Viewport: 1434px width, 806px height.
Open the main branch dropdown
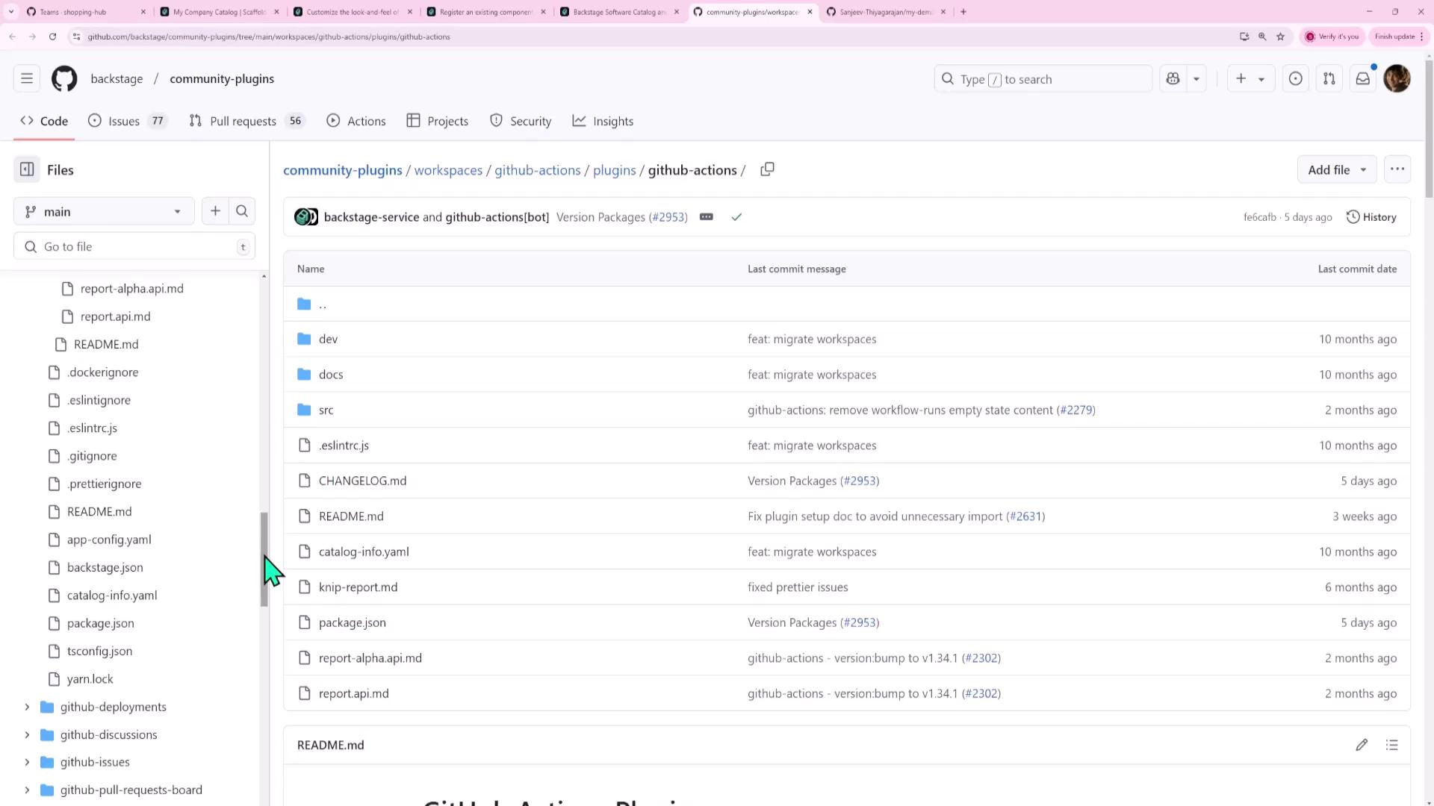pyautogui.click(x=104, y=211)
